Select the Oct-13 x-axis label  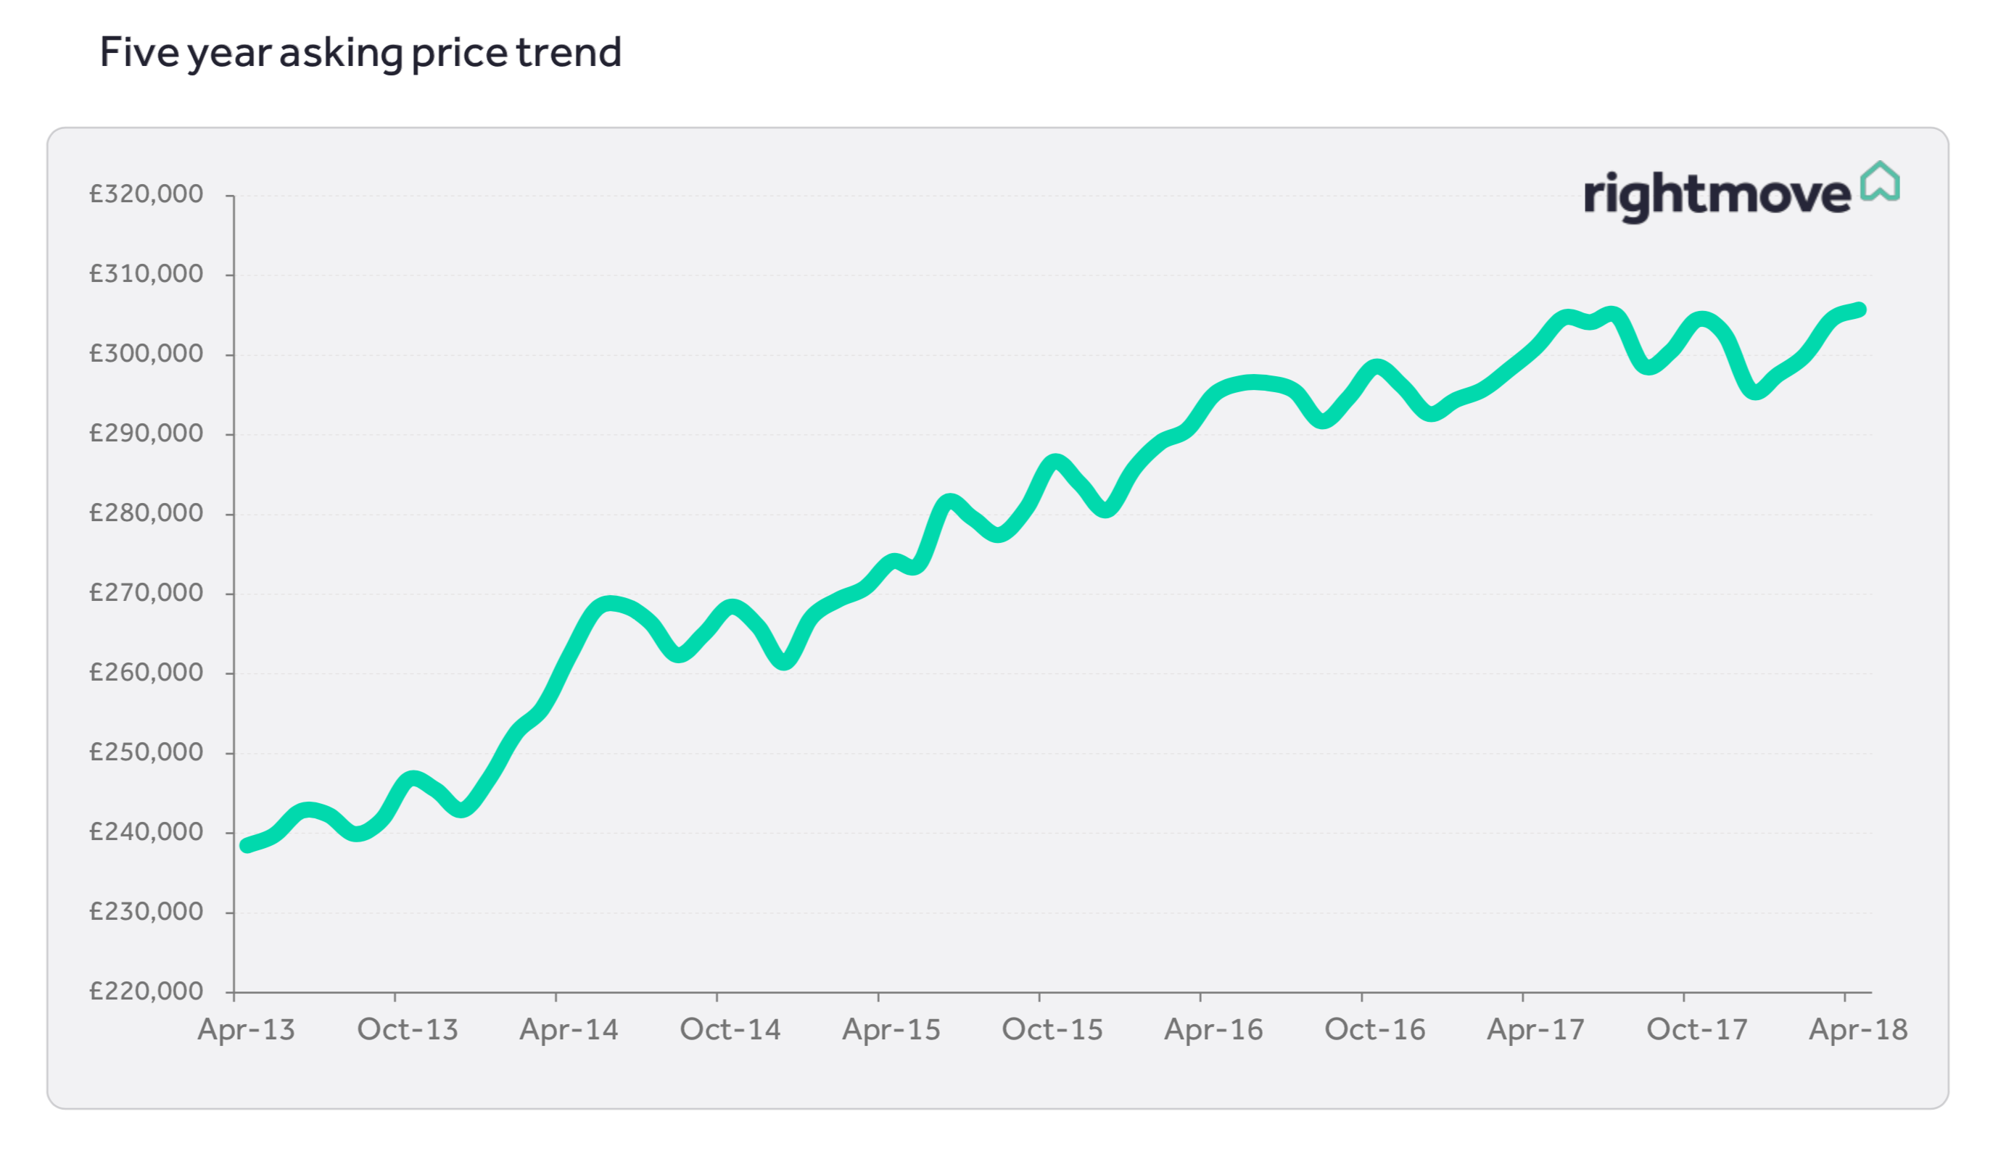click(408, 1030)
